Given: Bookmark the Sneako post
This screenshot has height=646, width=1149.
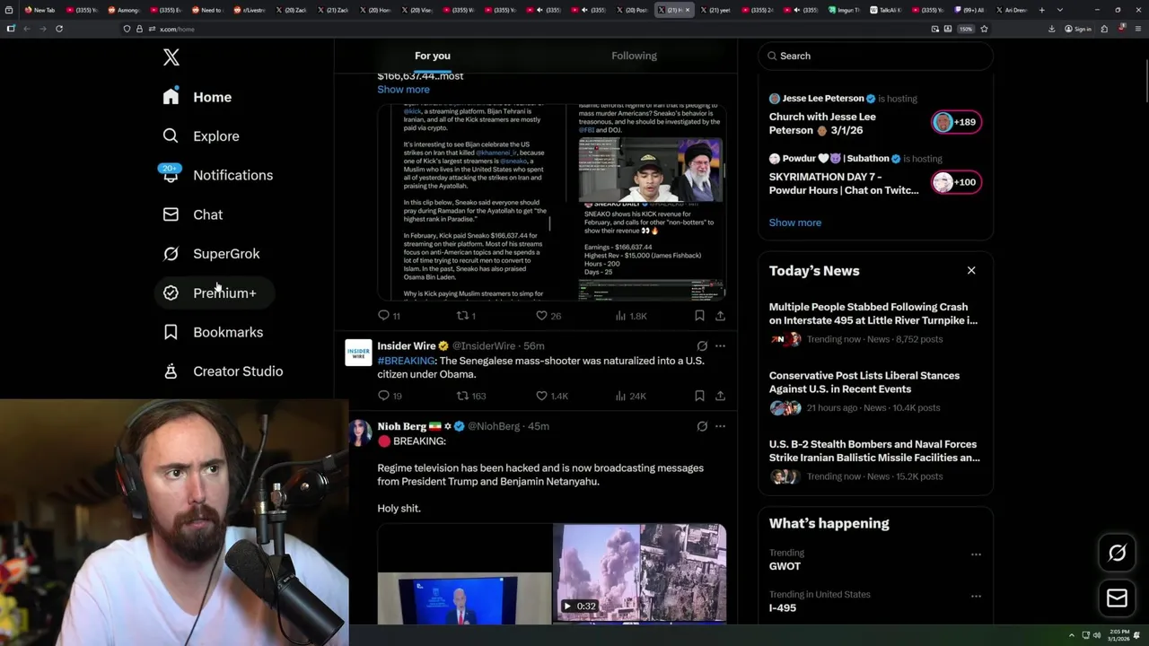Looking at the screenshot, I should (699, 316).
